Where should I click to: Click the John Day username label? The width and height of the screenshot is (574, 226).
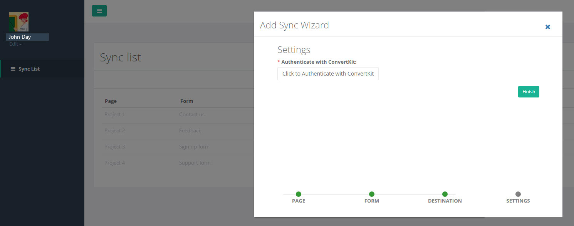tap(20, 37)
